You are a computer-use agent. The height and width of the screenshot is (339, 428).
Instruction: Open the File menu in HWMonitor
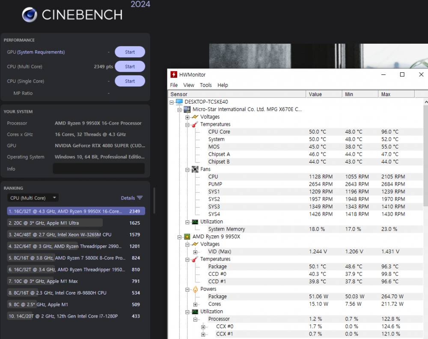(174, 85)
